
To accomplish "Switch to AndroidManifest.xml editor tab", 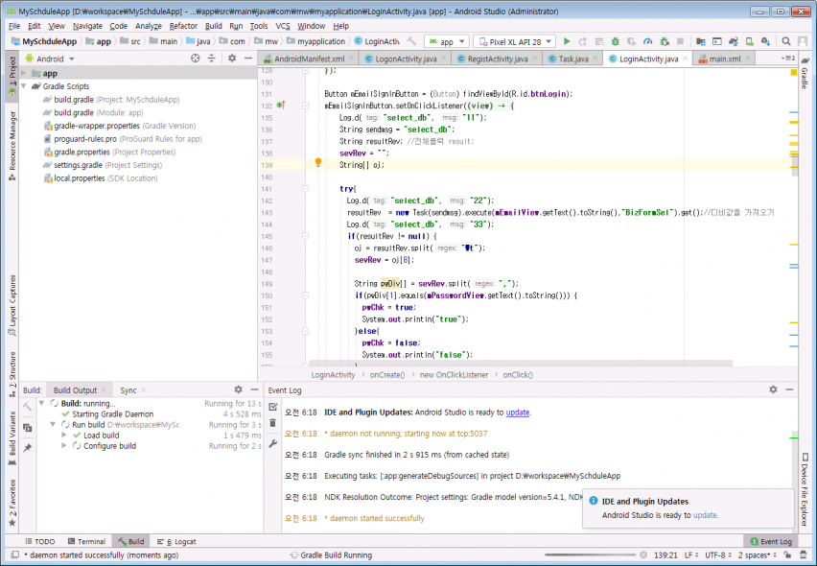I will tap(309, 59).
